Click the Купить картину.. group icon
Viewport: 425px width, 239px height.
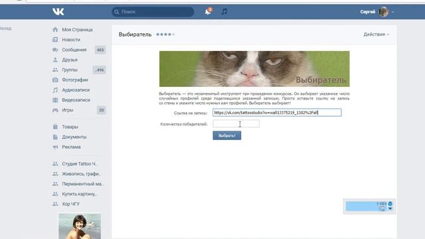tap(55, 194)
